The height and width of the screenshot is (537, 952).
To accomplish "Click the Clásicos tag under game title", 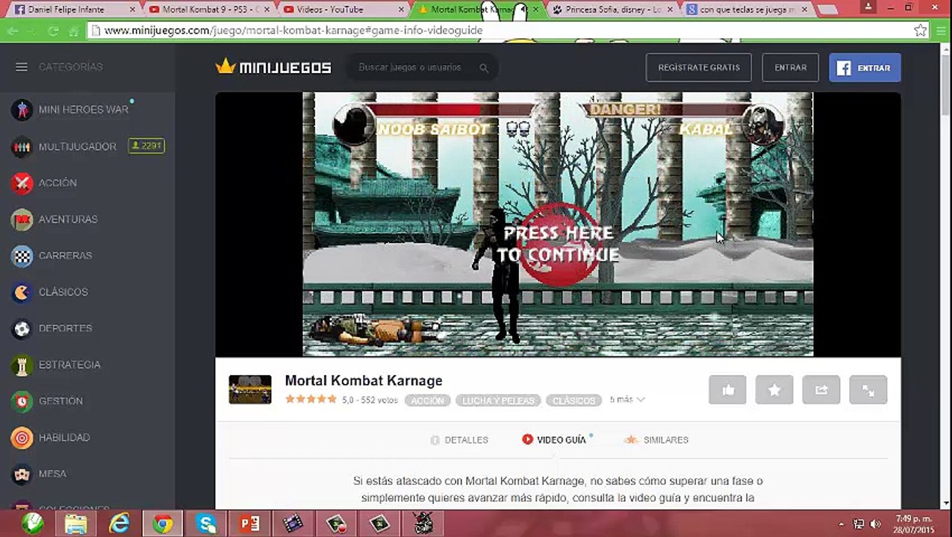I will click(573, 401).
